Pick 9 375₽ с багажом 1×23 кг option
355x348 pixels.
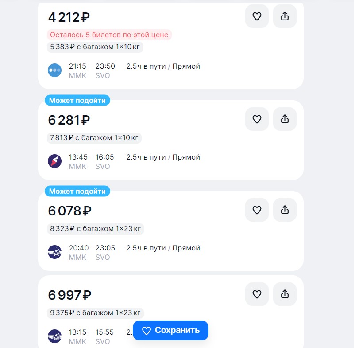95,313
